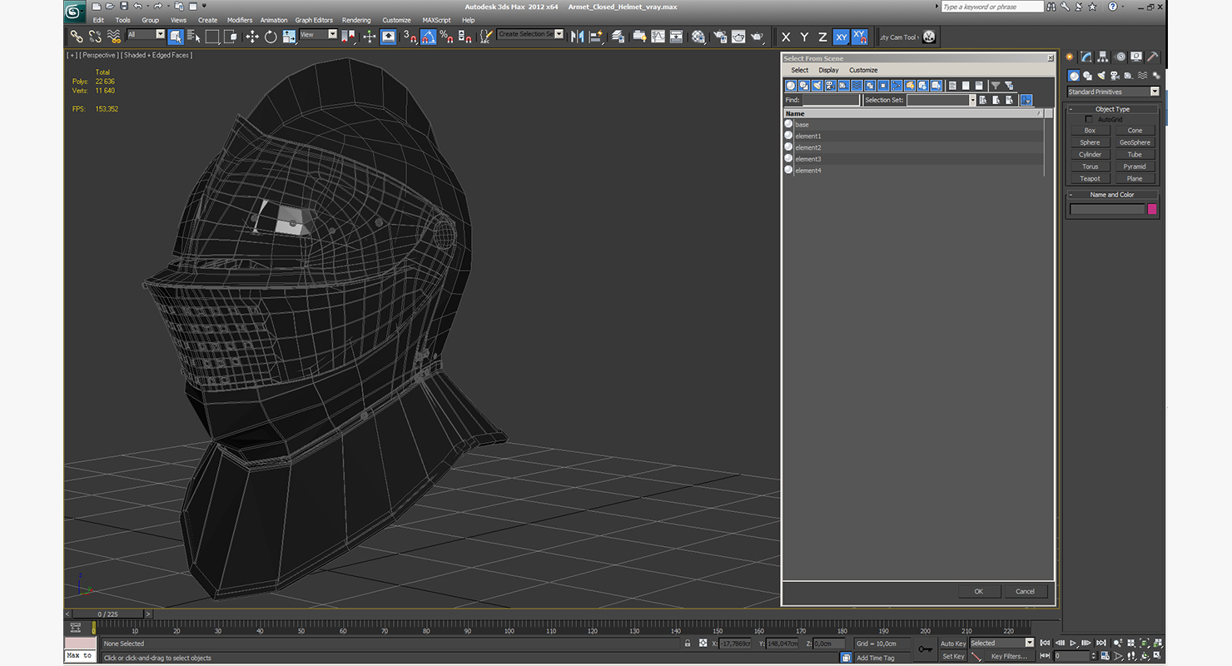Open the Graph Editors menu

coord(314,20)
